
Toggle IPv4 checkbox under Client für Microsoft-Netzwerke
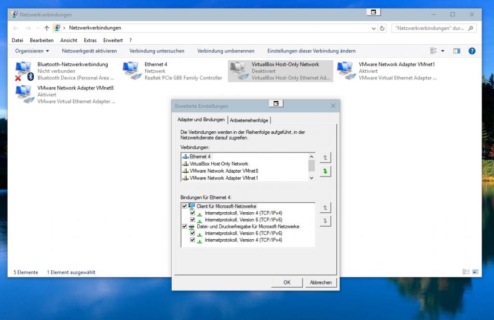tap(192, 213)
